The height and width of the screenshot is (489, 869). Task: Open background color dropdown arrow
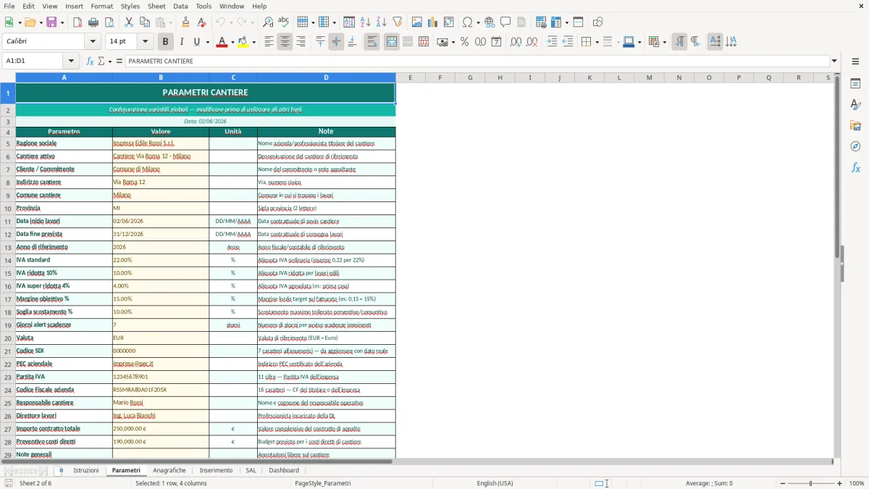tap(253, 42)
